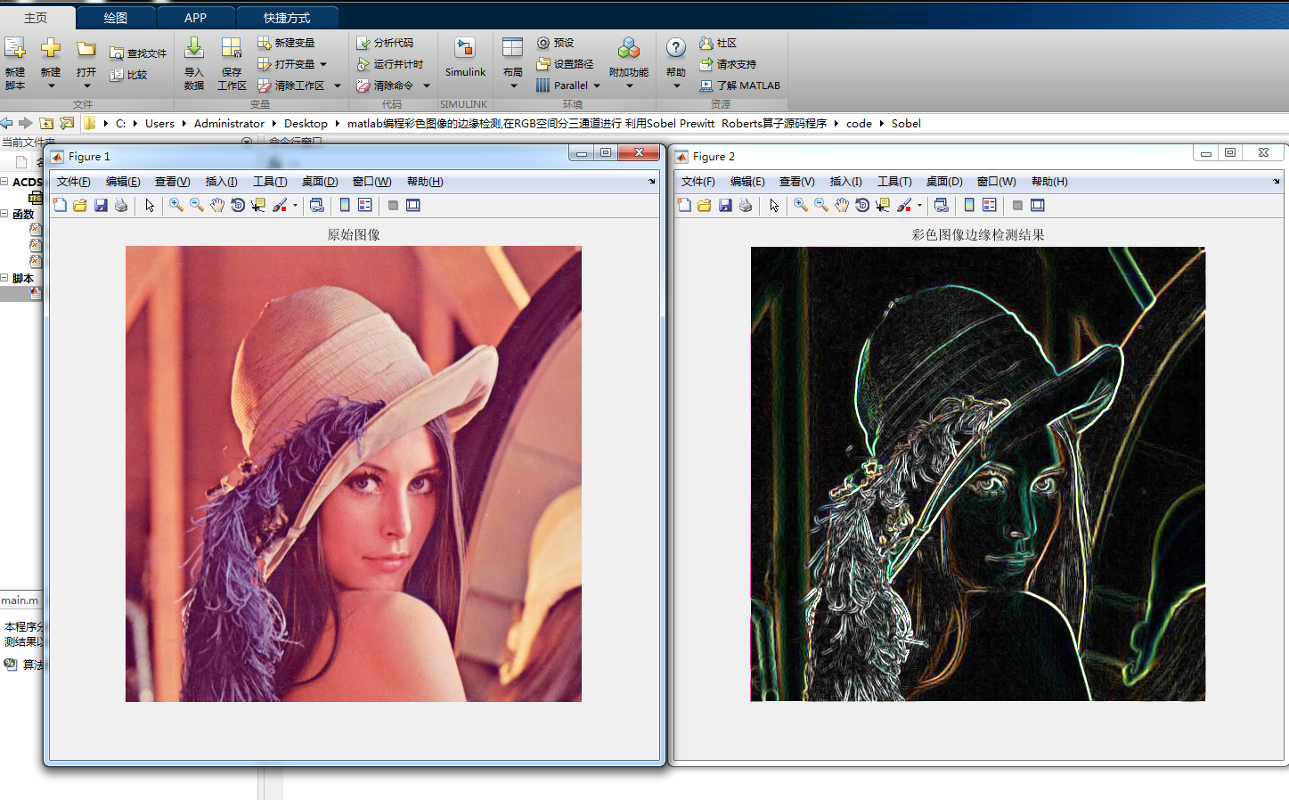The width and height of the screenshot is (1289, 800).
Task: Insert Legend in Figure 2
Action: pyautogui.click(x=990, y=205)
